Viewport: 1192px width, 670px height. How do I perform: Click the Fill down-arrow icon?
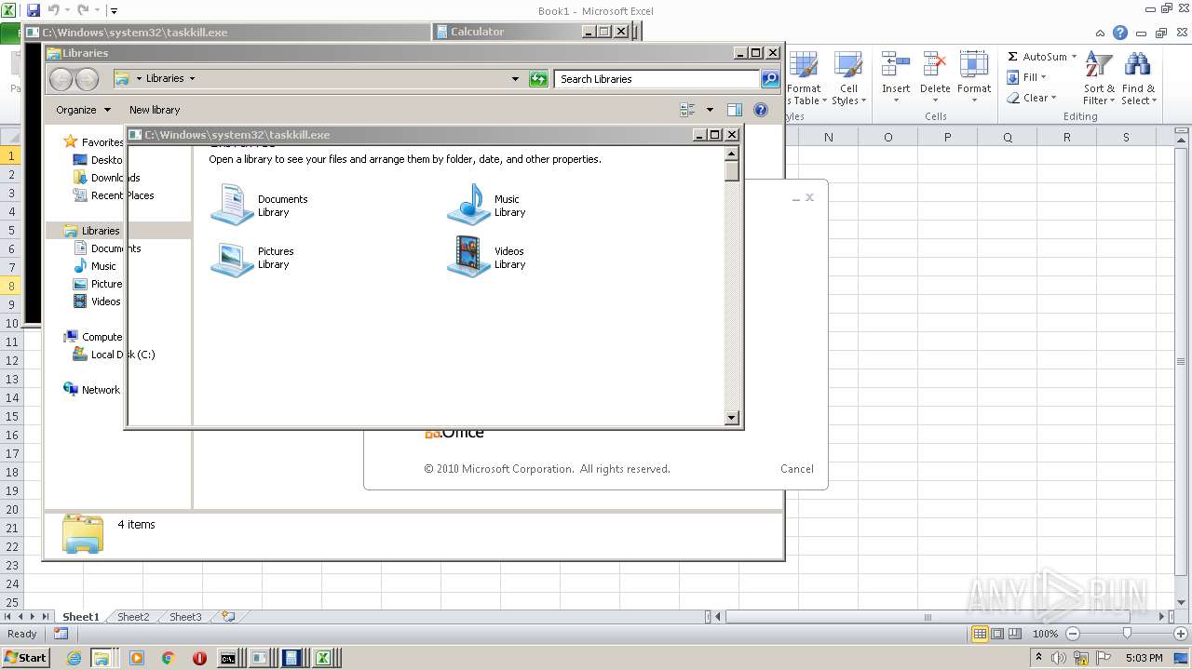click(1012, 77)
